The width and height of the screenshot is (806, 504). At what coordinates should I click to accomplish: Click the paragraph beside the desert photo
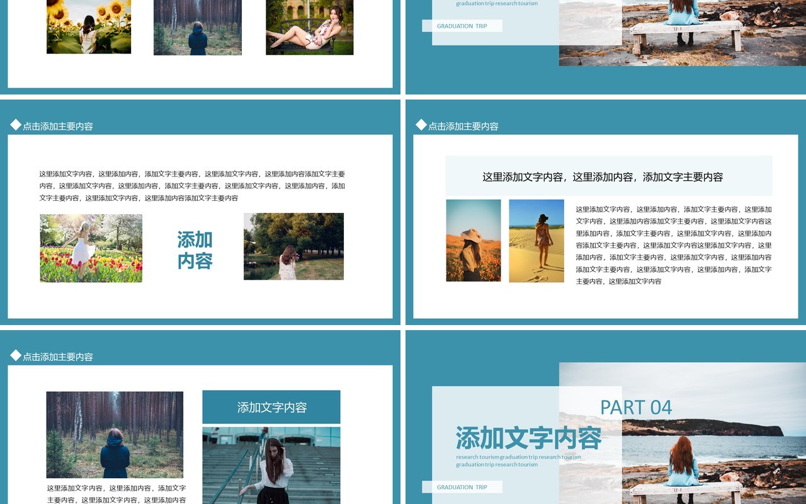pyautogui.click(x=674, y=245)
